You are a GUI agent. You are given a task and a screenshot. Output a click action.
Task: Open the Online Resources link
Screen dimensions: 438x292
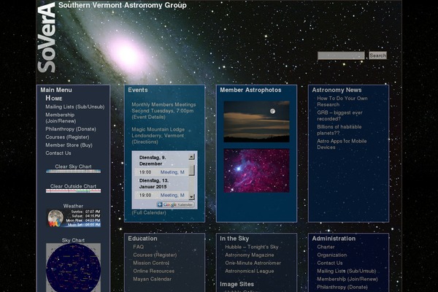coord(153,271)
